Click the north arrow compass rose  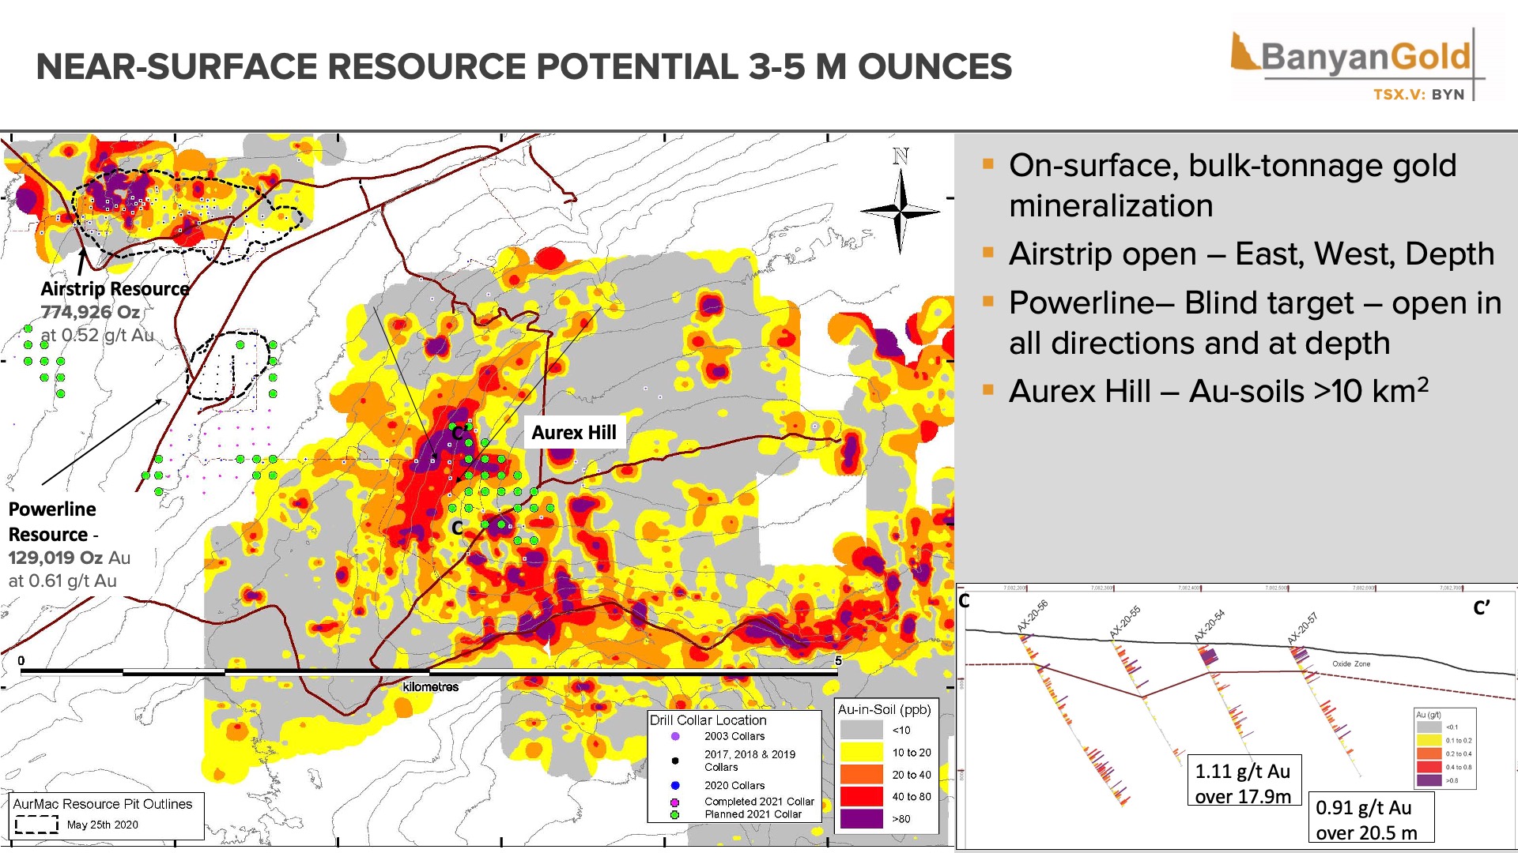[901, 210]
